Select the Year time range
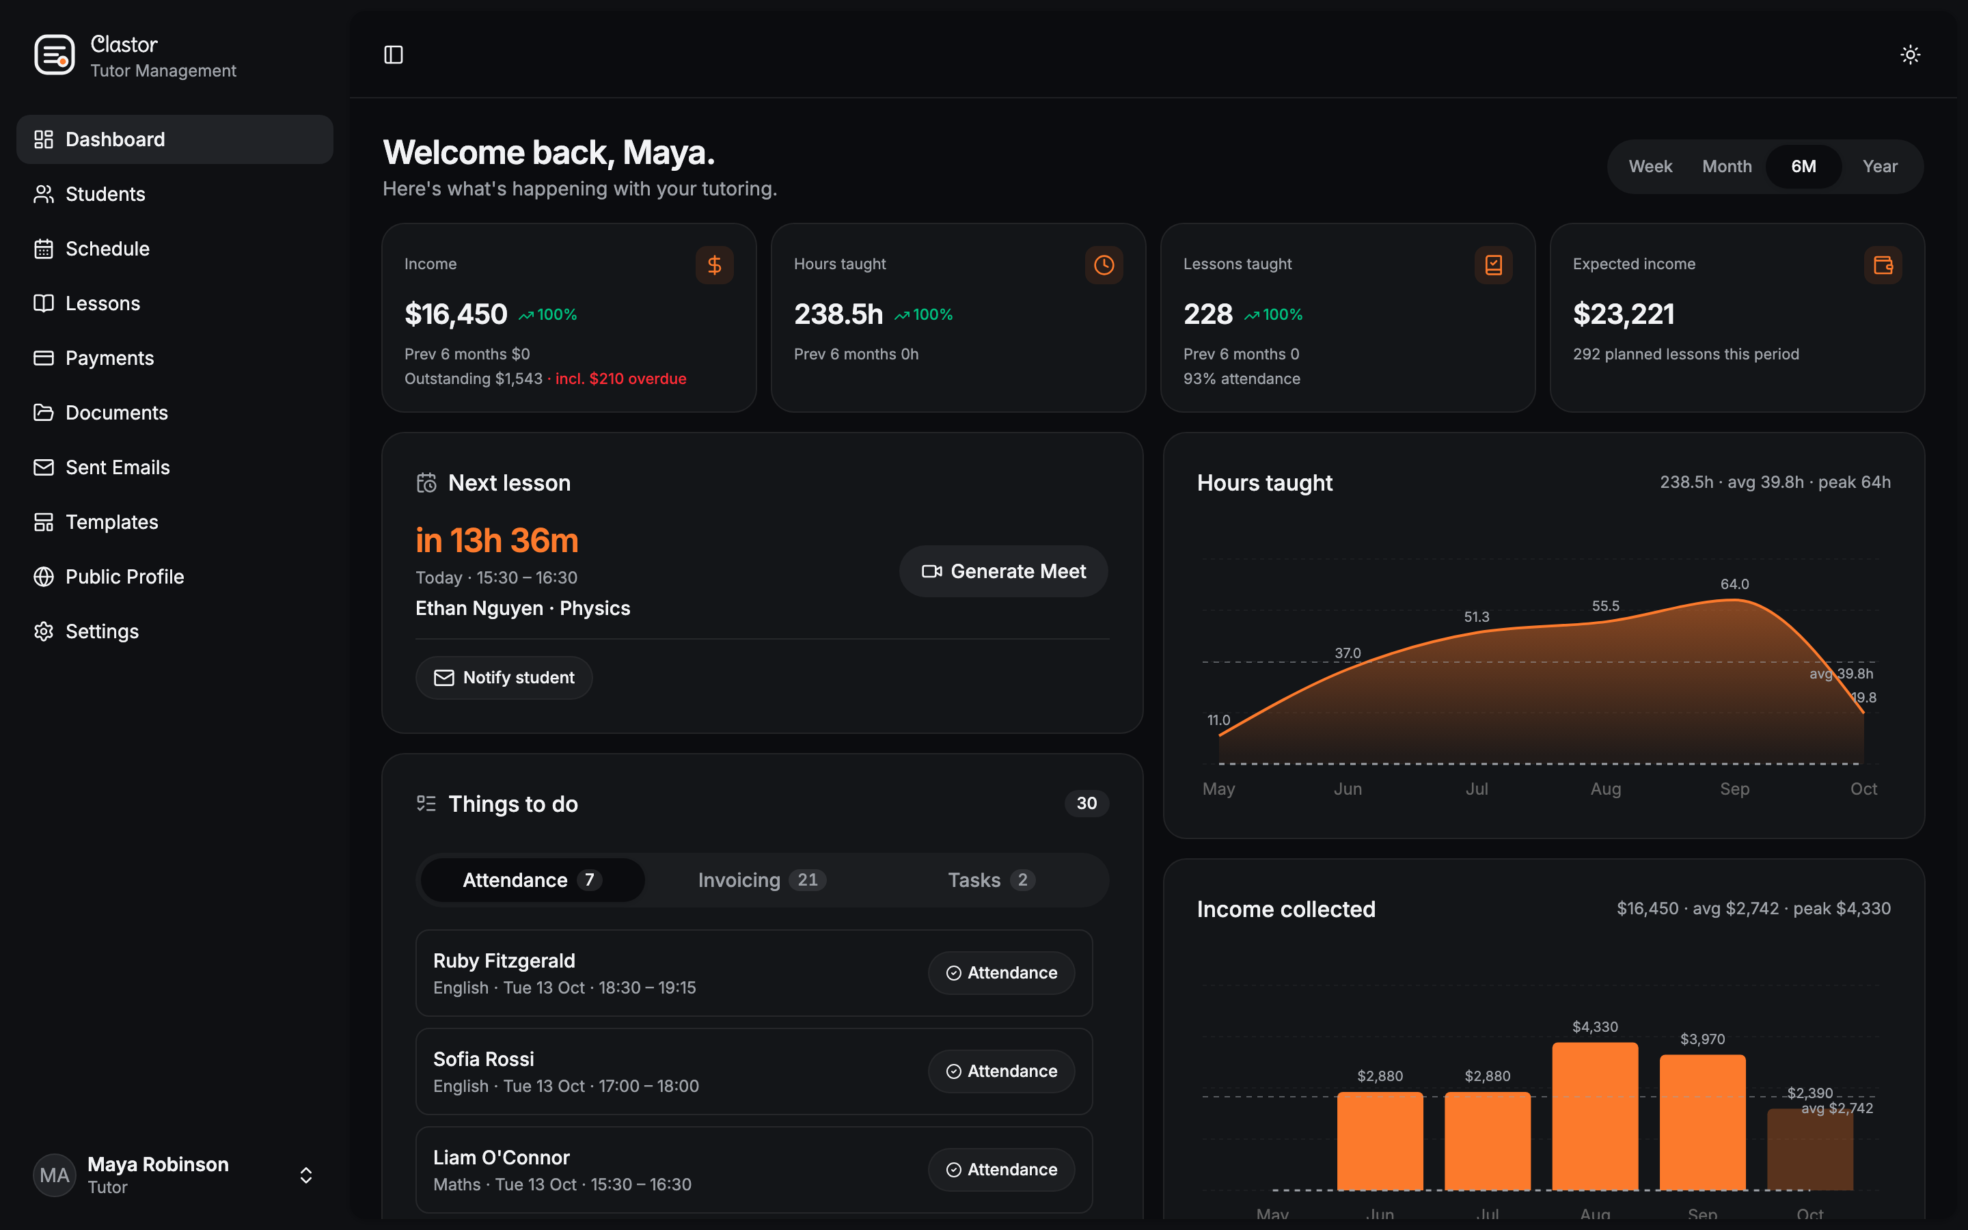 pyautogui.click(x=1879, y=166)
